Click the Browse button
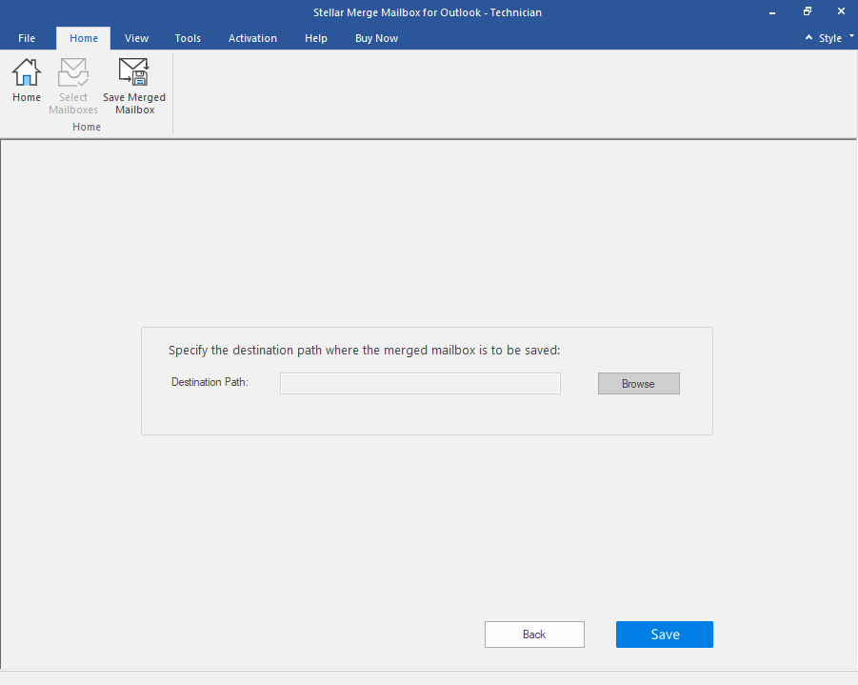This screenshot has height=685, width=858. [x=639, y=384]
